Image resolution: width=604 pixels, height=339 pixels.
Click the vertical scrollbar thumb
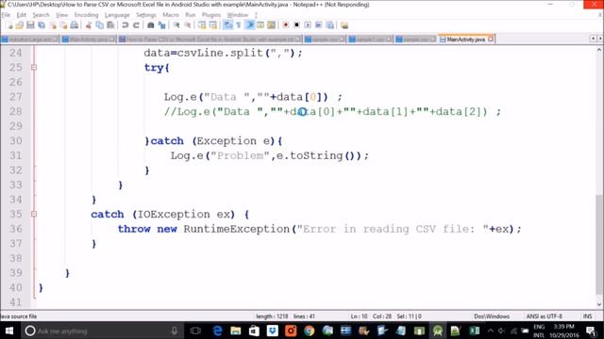click(x=599, y=244)
